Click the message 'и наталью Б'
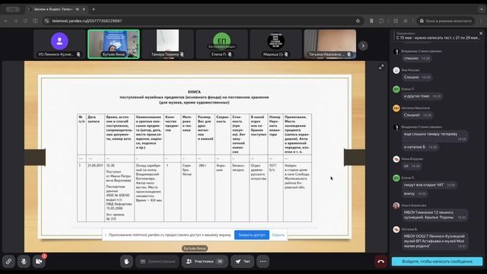 (x=420, y=147)
